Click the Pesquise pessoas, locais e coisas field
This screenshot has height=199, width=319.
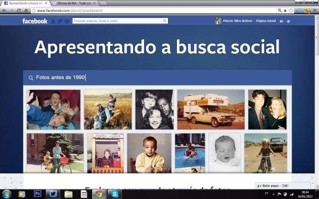(x=120, y=21)
